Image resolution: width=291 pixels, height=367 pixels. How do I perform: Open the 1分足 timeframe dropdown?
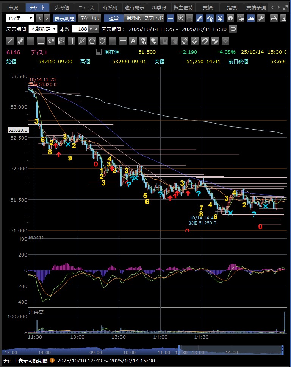pos(19,18)
